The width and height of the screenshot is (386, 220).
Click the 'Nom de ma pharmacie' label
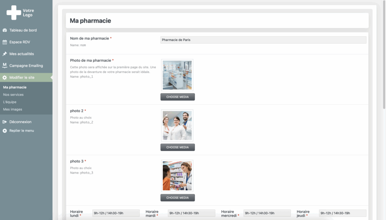coord(89,38)
